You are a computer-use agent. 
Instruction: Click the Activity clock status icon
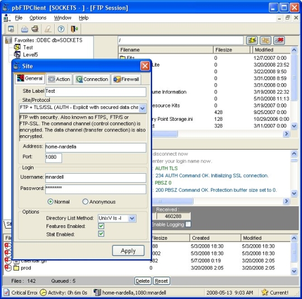click(x=43, y=292)
